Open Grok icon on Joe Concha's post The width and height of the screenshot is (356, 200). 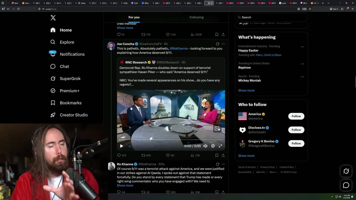[217, 44]
